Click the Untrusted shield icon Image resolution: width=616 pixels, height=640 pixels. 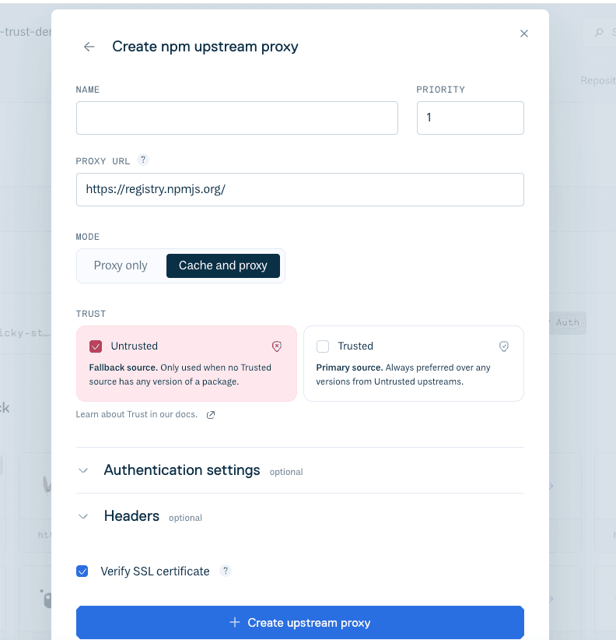pos(276,346)
